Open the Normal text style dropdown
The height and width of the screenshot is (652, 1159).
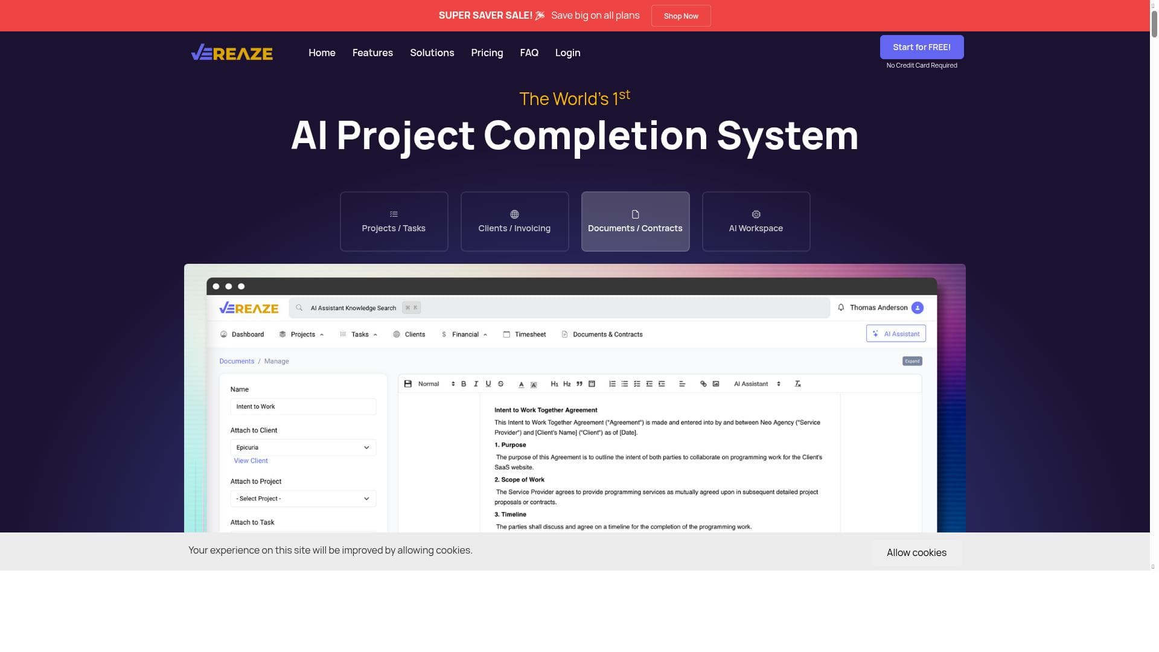[x=436, y=384]
